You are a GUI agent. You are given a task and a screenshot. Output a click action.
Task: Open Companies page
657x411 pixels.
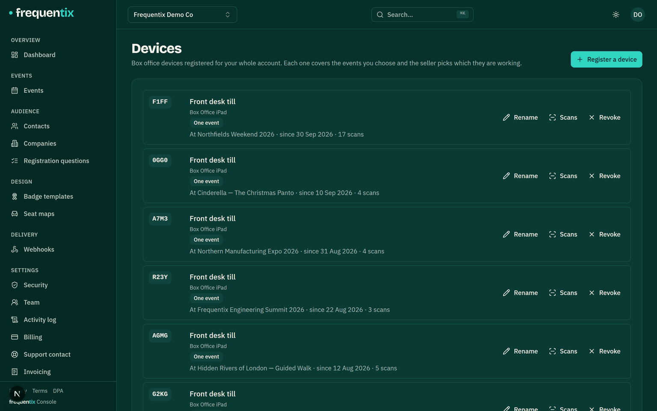(x=58, y=143)
